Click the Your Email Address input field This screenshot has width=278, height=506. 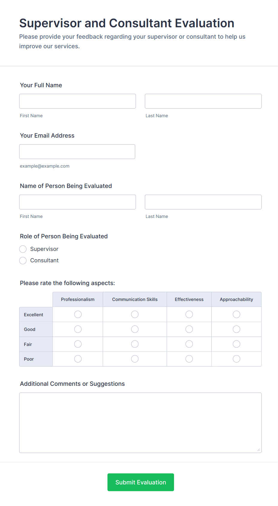point(77,151)
